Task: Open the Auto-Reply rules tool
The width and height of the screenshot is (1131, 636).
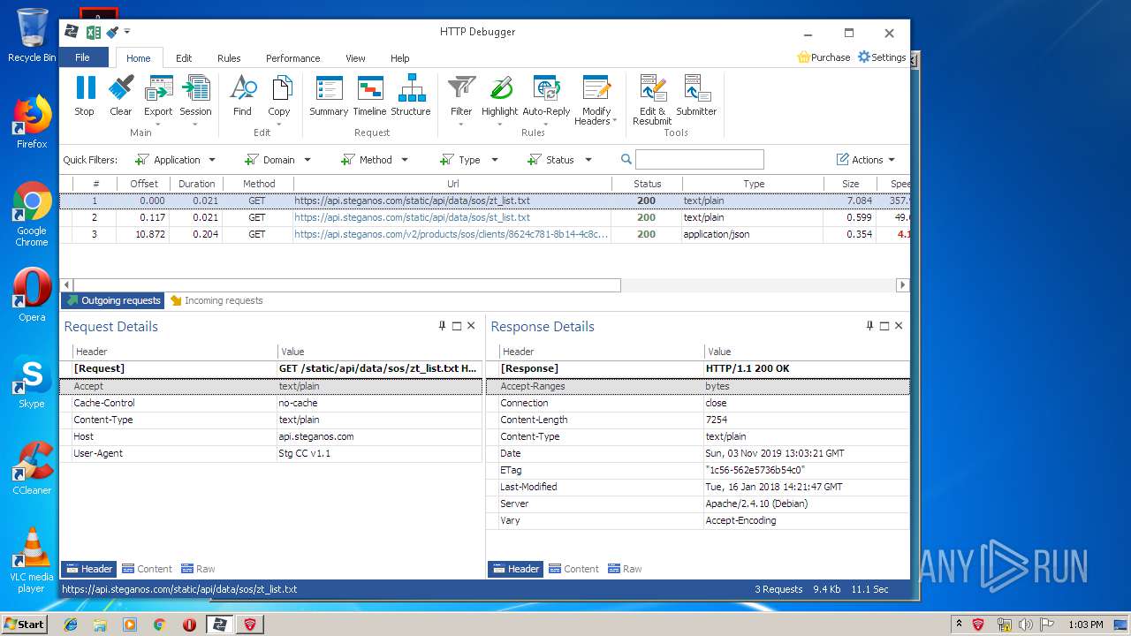Action: click(x=546, y=101)
